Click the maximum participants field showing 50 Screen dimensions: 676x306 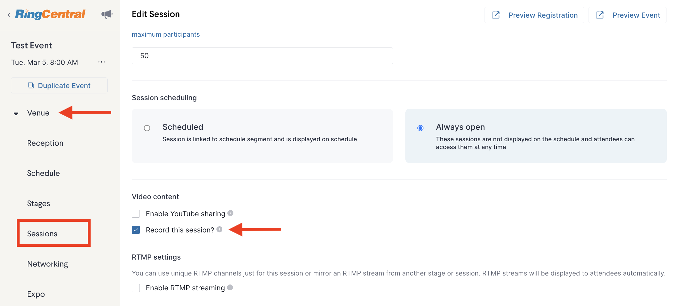262,56
